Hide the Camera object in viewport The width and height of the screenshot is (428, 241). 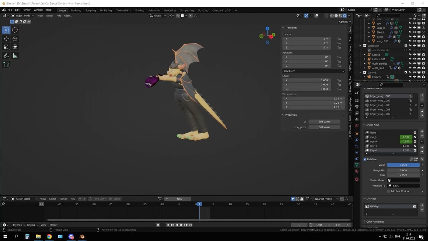414,77
